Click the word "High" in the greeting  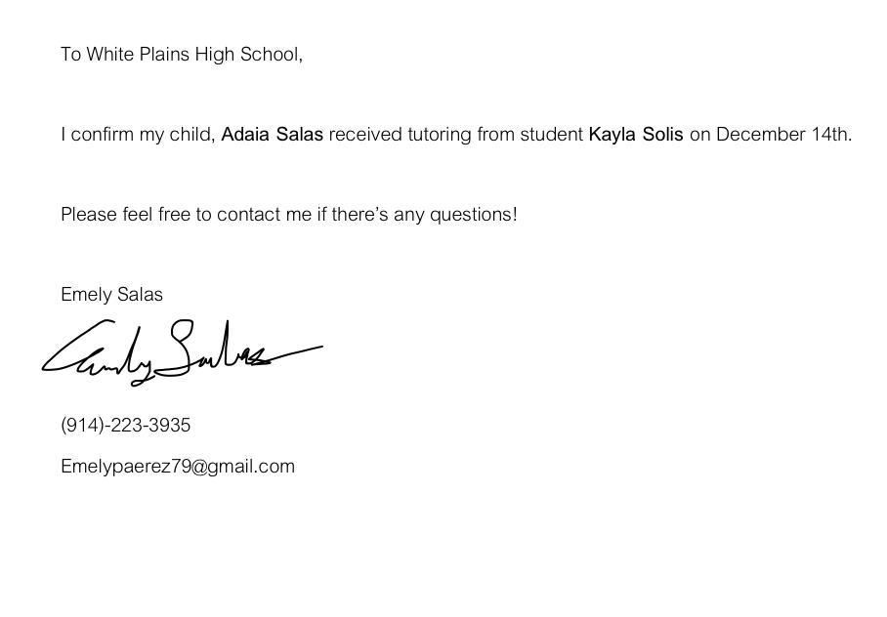214,55
